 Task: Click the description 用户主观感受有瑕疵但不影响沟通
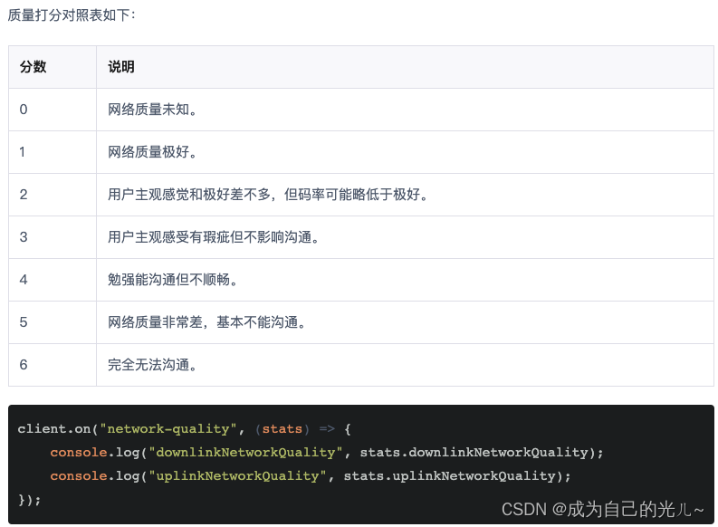coord(214,237)
